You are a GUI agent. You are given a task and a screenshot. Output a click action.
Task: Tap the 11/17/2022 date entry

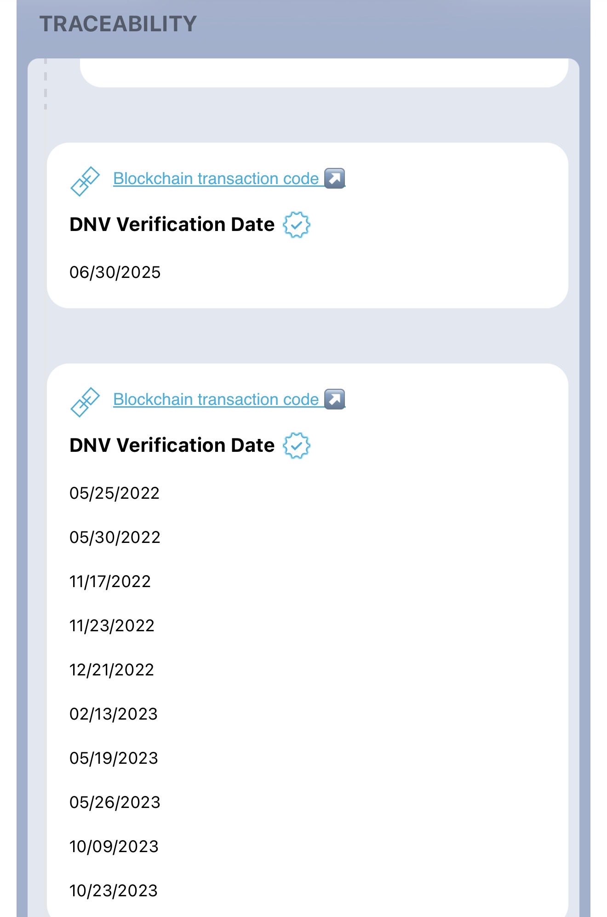point(110,582)
